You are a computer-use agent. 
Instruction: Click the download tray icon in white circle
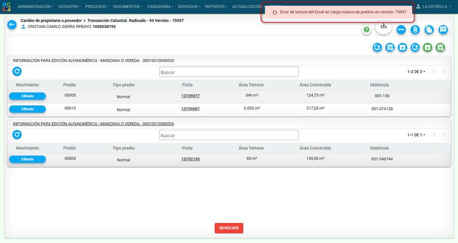pos(384,26)
